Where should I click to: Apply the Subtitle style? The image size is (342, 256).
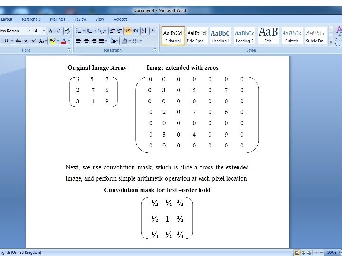[292, 36]
